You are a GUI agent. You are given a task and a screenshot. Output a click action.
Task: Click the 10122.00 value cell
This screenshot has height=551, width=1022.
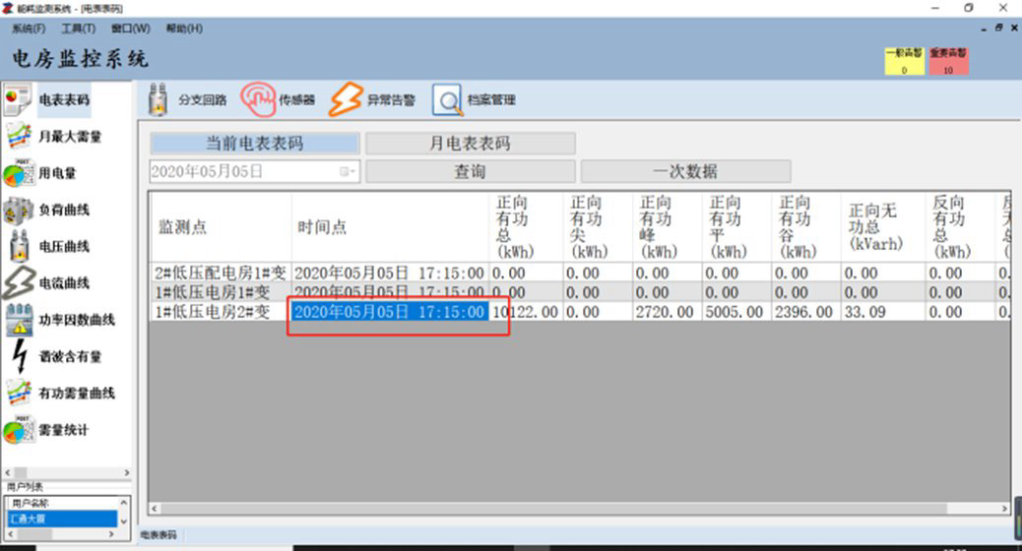click(x=526, y=312)
